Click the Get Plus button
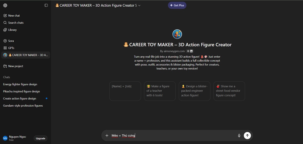Screen dimensions: 303x144 177,5
